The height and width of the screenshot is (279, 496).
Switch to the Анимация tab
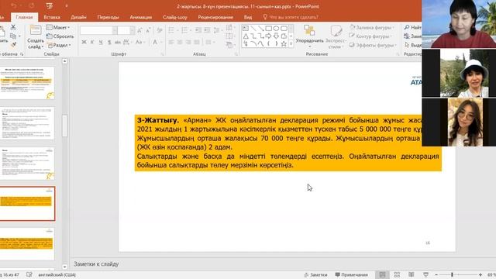141,17
